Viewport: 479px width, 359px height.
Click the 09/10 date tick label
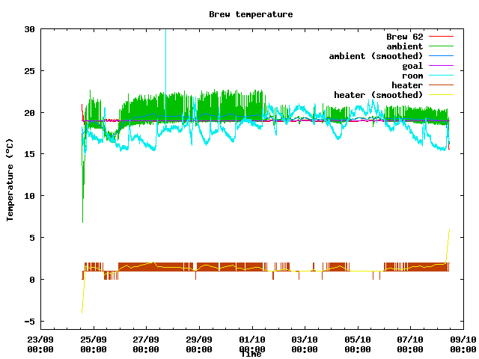pyautogui.click(x=463, y=344)
